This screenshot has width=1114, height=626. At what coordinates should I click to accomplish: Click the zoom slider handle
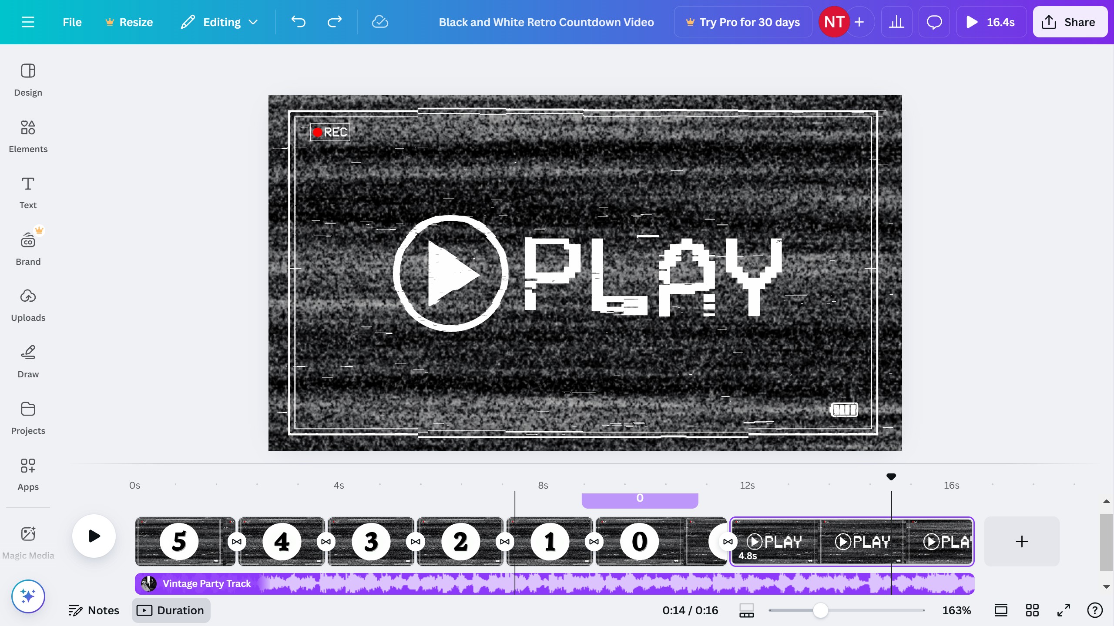(820, 610)
